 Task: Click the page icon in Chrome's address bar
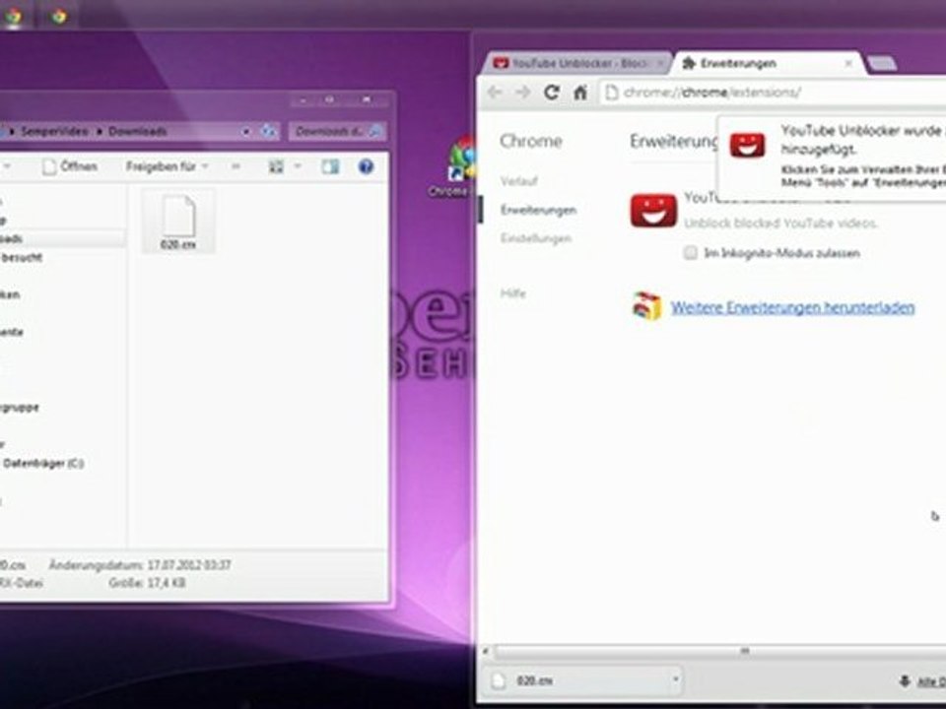(612, 93)
